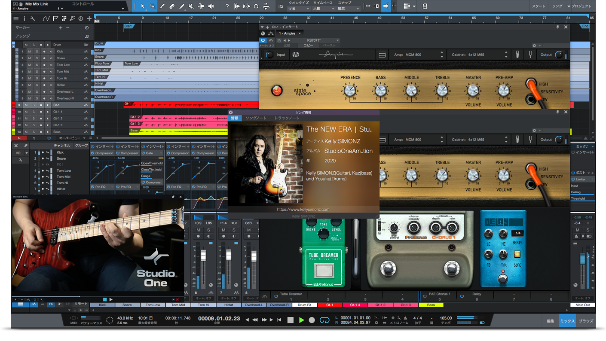Viewport: 606px width, 341px height.
Task: Open the kellysimonz.com website link
Action: 303,210
